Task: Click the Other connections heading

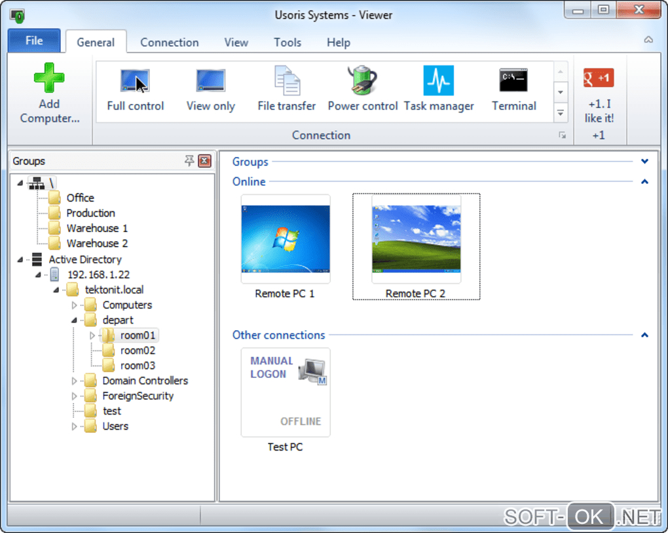Action: point(278,335)
